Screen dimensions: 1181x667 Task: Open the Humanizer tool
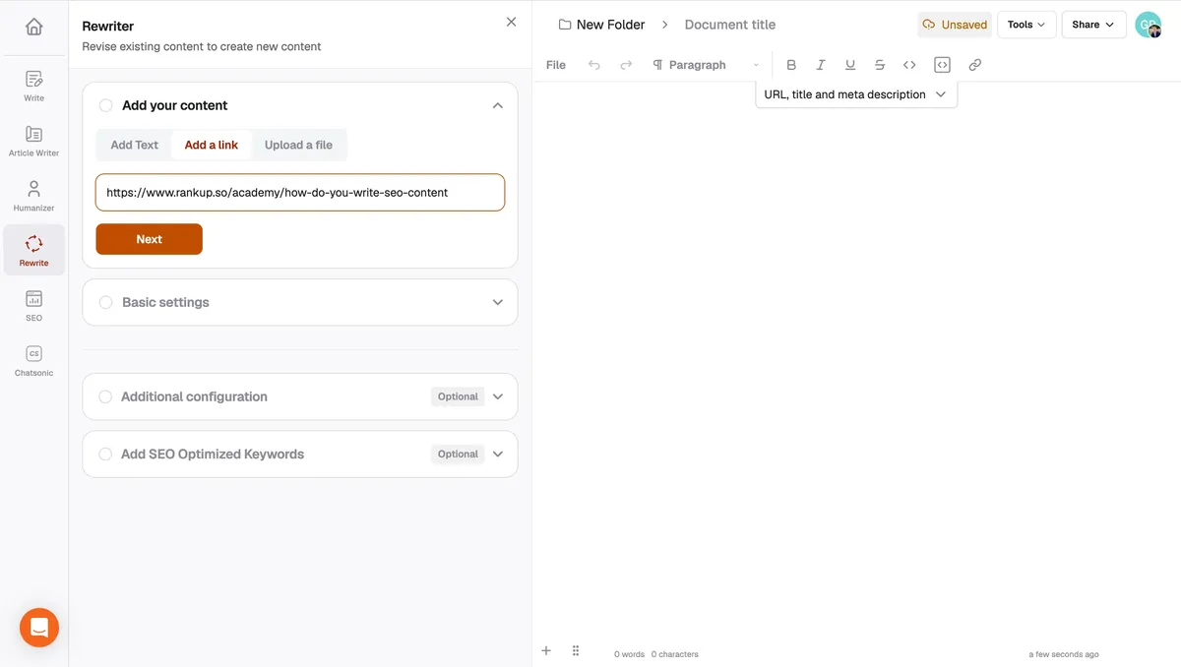coord(33,196)
